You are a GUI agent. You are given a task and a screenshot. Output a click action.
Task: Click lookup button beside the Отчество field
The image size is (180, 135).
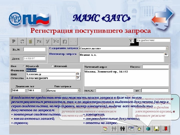78,78
